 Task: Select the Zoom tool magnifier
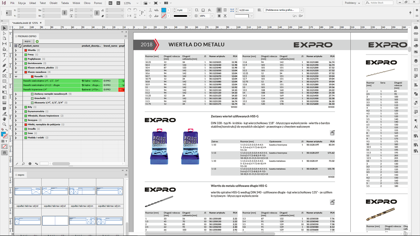click(4, 124)
